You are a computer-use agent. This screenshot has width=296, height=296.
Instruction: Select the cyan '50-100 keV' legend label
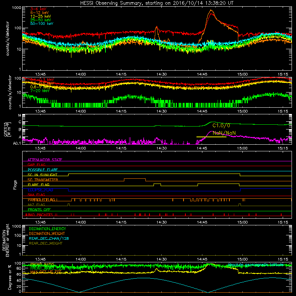(42, 24)
